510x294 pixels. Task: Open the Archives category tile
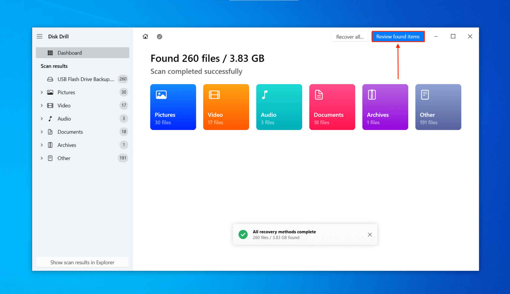pos(385,107)
